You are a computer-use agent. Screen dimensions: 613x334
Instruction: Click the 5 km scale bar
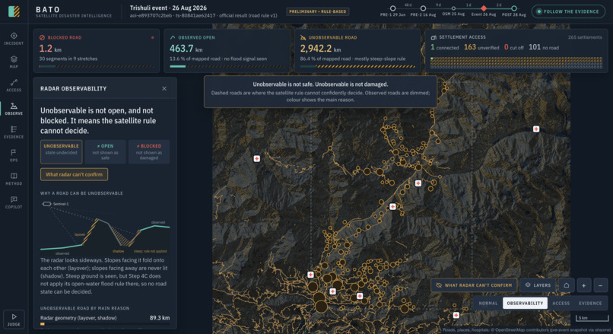pyautogui.click(x=592, y=318)
